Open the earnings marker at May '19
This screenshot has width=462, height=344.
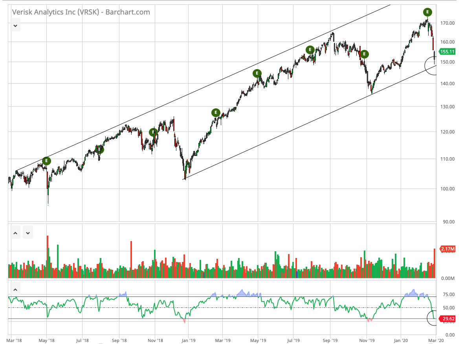point(257,73)
